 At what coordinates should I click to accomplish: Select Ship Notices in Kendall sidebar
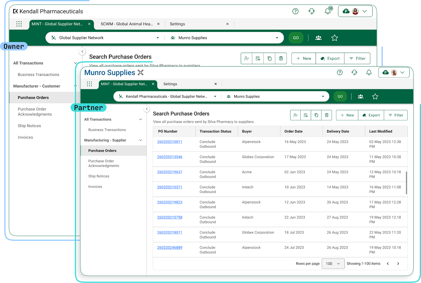(29, 126)
